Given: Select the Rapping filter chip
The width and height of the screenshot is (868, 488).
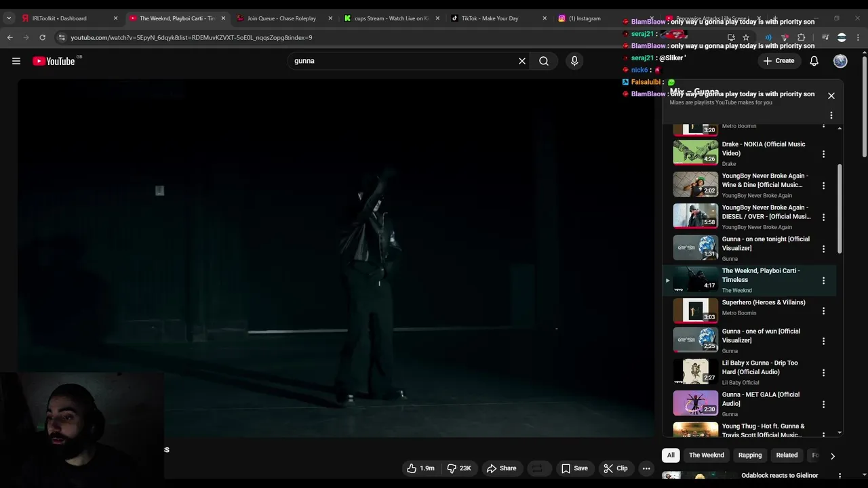Looking at the screenshot, I should coord(750,455).
